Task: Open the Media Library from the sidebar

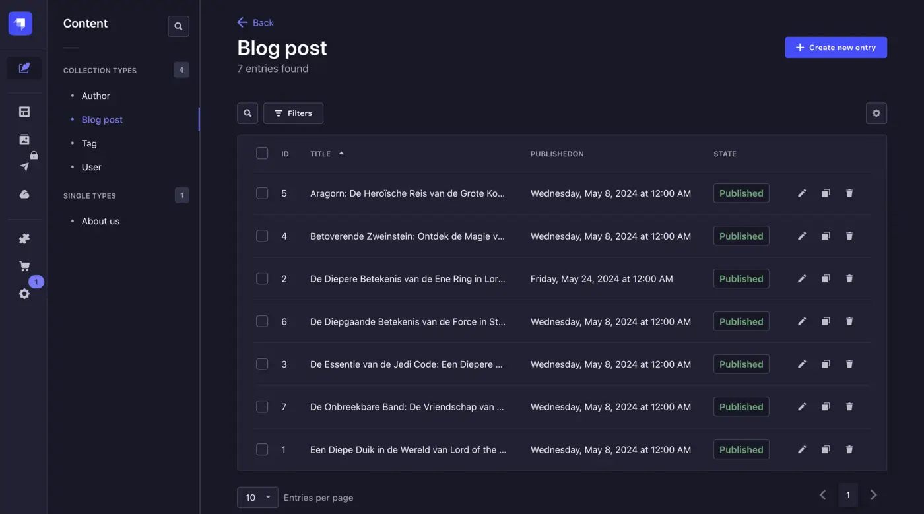Action: pyautogui.click(x=24, y=139)
